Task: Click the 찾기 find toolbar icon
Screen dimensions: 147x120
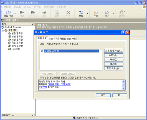Action: pos(107,12)
